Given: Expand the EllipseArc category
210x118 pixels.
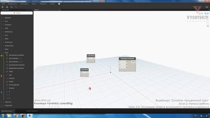Looking at the screenshot, I should (8, 18).
